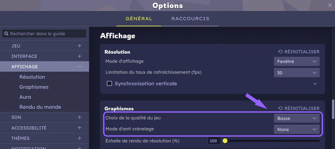Expand ACCESSIBILITÉ section plus icon
The image size is (335, 149).
point(79,128)
